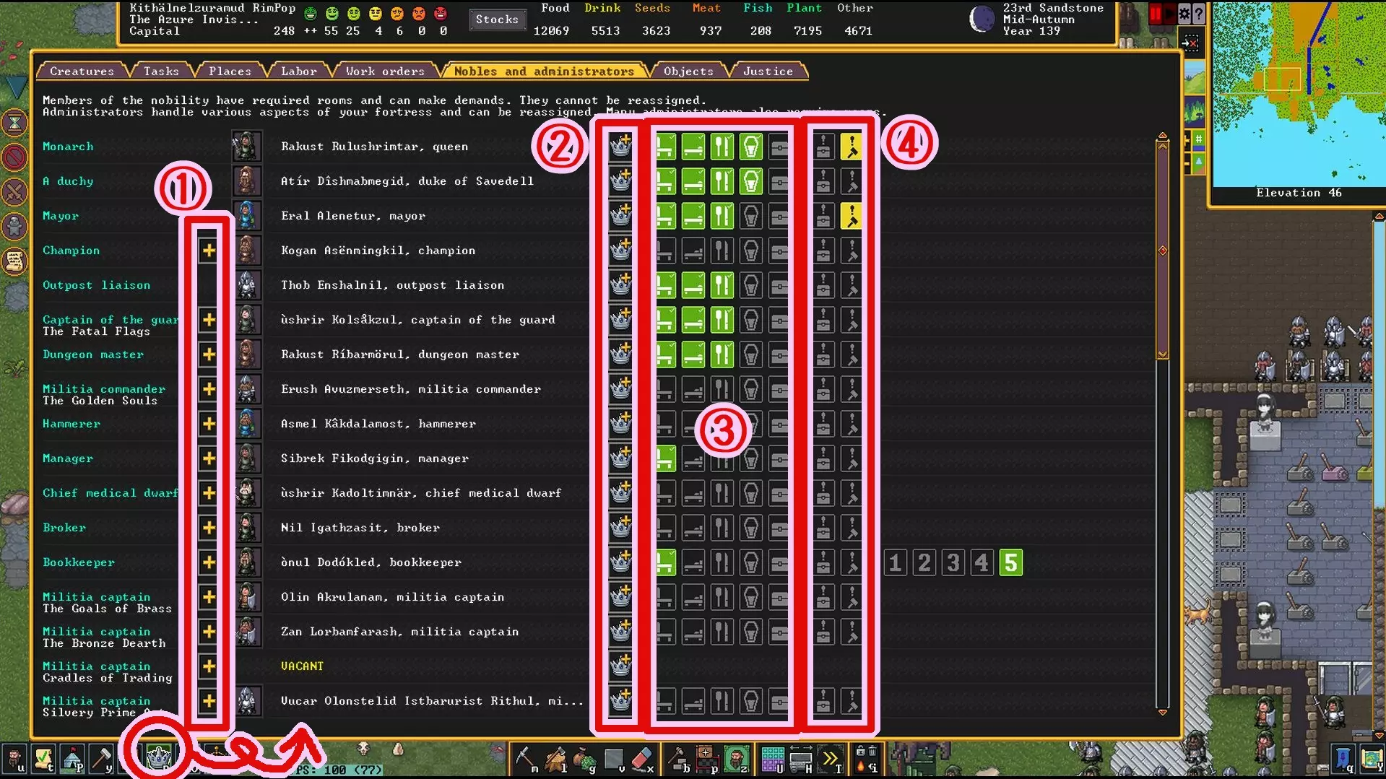This screenshot has width=1386, height=779.
Task: Set bookkeeper precision to 3
Action: 953,562
